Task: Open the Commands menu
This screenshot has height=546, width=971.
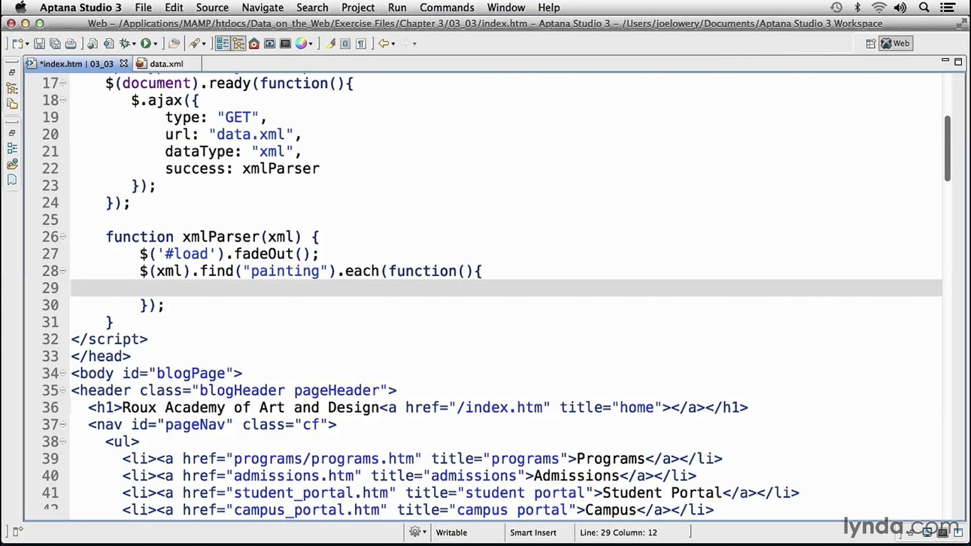Action: [447, 7]
